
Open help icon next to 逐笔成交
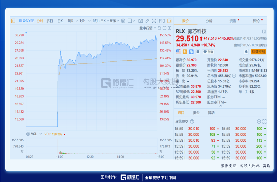pyautogui.click(x=192, y=121)
